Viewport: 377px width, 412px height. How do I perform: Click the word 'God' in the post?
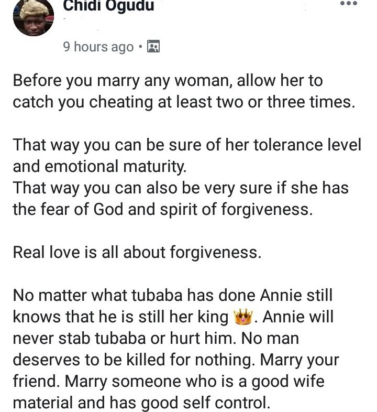pos(108,210)
